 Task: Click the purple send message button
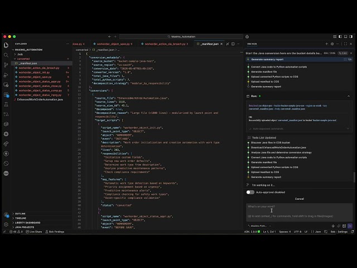(x=350, y=226)
